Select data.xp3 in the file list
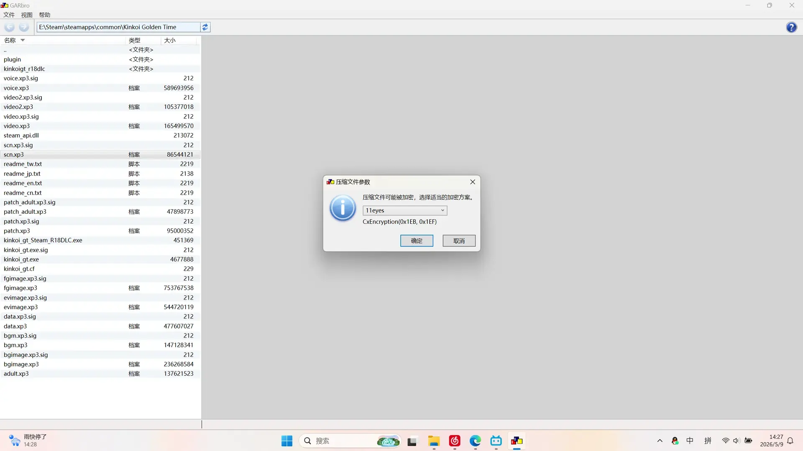 [100, 326]
